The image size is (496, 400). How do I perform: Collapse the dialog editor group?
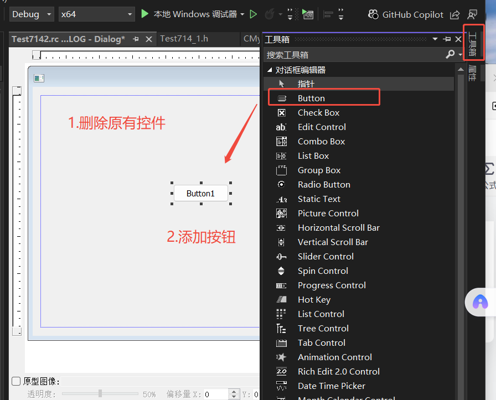coord(270,70)
